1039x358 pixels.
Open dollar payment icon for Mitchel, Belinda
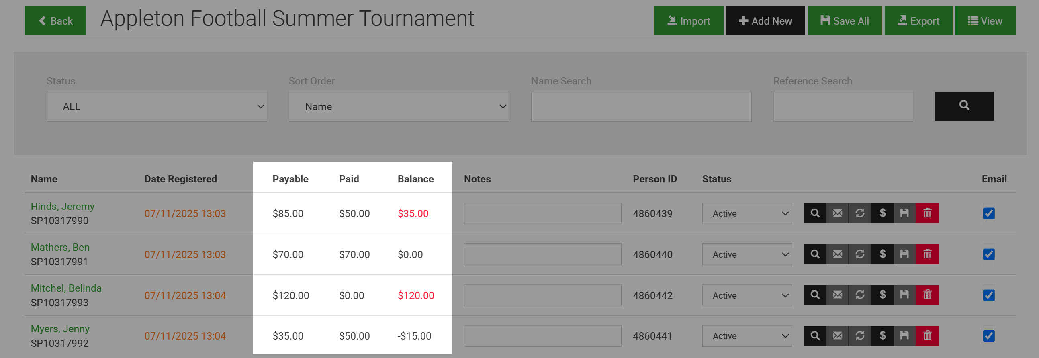[882, 295]
